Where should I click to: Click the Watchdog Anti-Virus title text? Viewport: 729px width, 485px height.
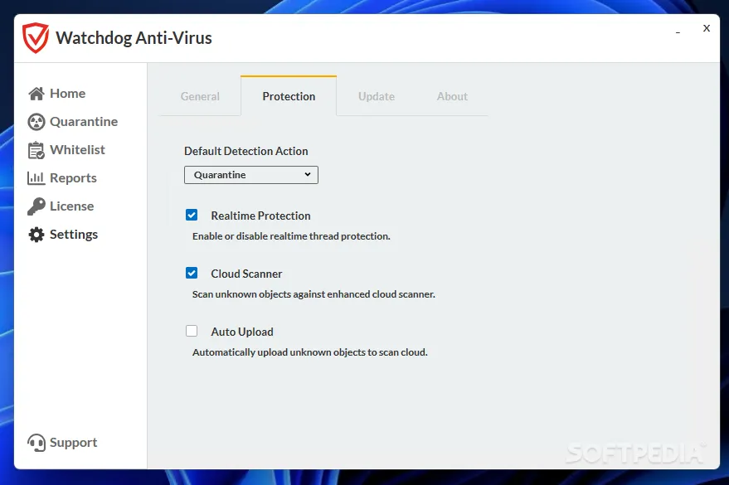(x=134, y=38)
